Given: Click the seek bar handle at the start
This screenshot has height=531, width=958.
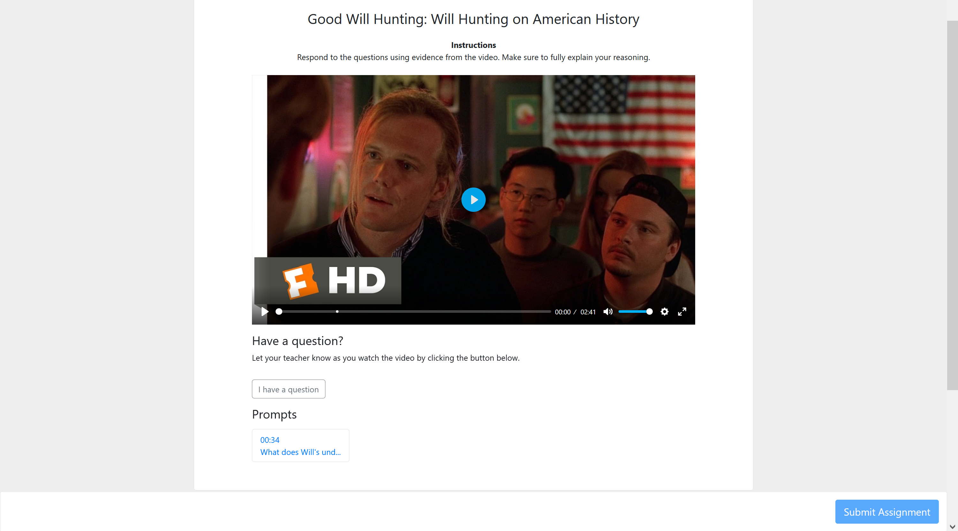Looking at the screenshot, I should coord(278,312).
